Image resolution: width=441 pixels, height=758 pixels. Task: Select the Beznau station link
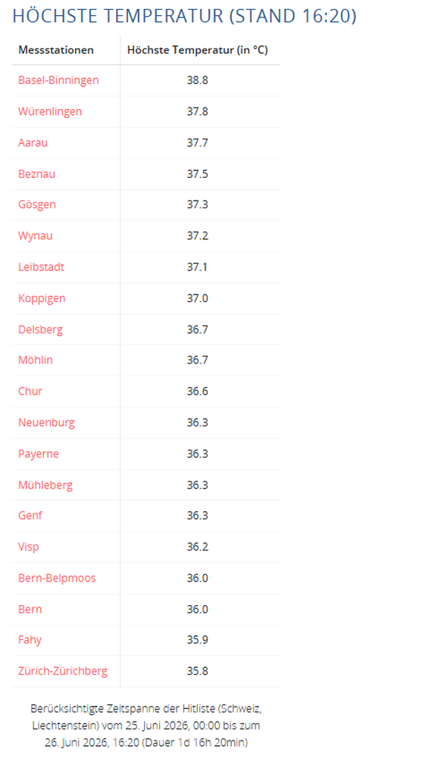36,174
